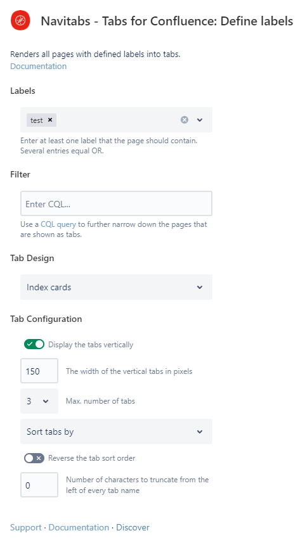Click the chevron arrow in Sort tabs by
Screen dimensions: 298x538
coord(200,432)
